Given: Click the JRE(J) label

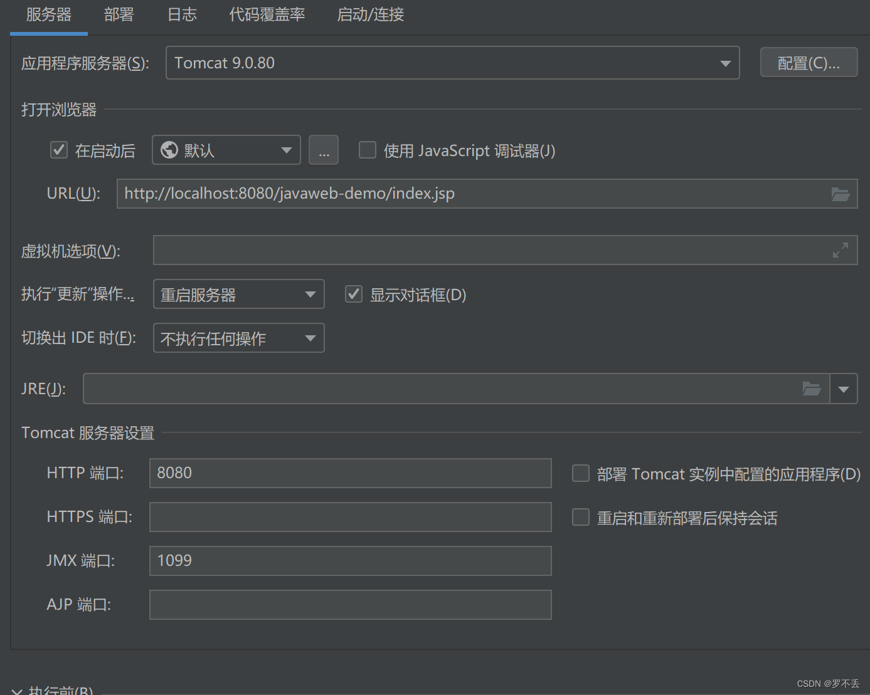Looking at the screenshot, I should pos(43,389).
